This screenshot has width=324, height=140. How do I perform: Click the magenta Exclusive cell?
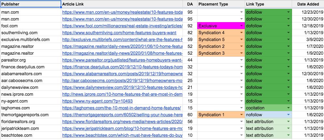tap(218, 26)
